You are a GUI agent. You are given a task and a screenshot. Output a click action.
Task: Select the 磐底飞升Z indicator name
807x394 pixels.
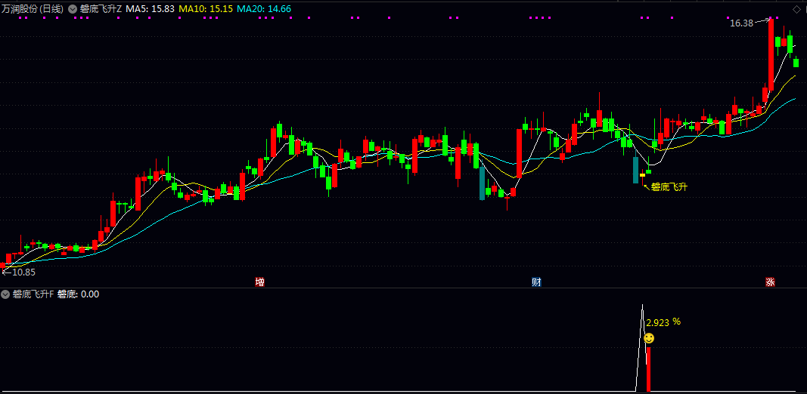click(101, 8)
